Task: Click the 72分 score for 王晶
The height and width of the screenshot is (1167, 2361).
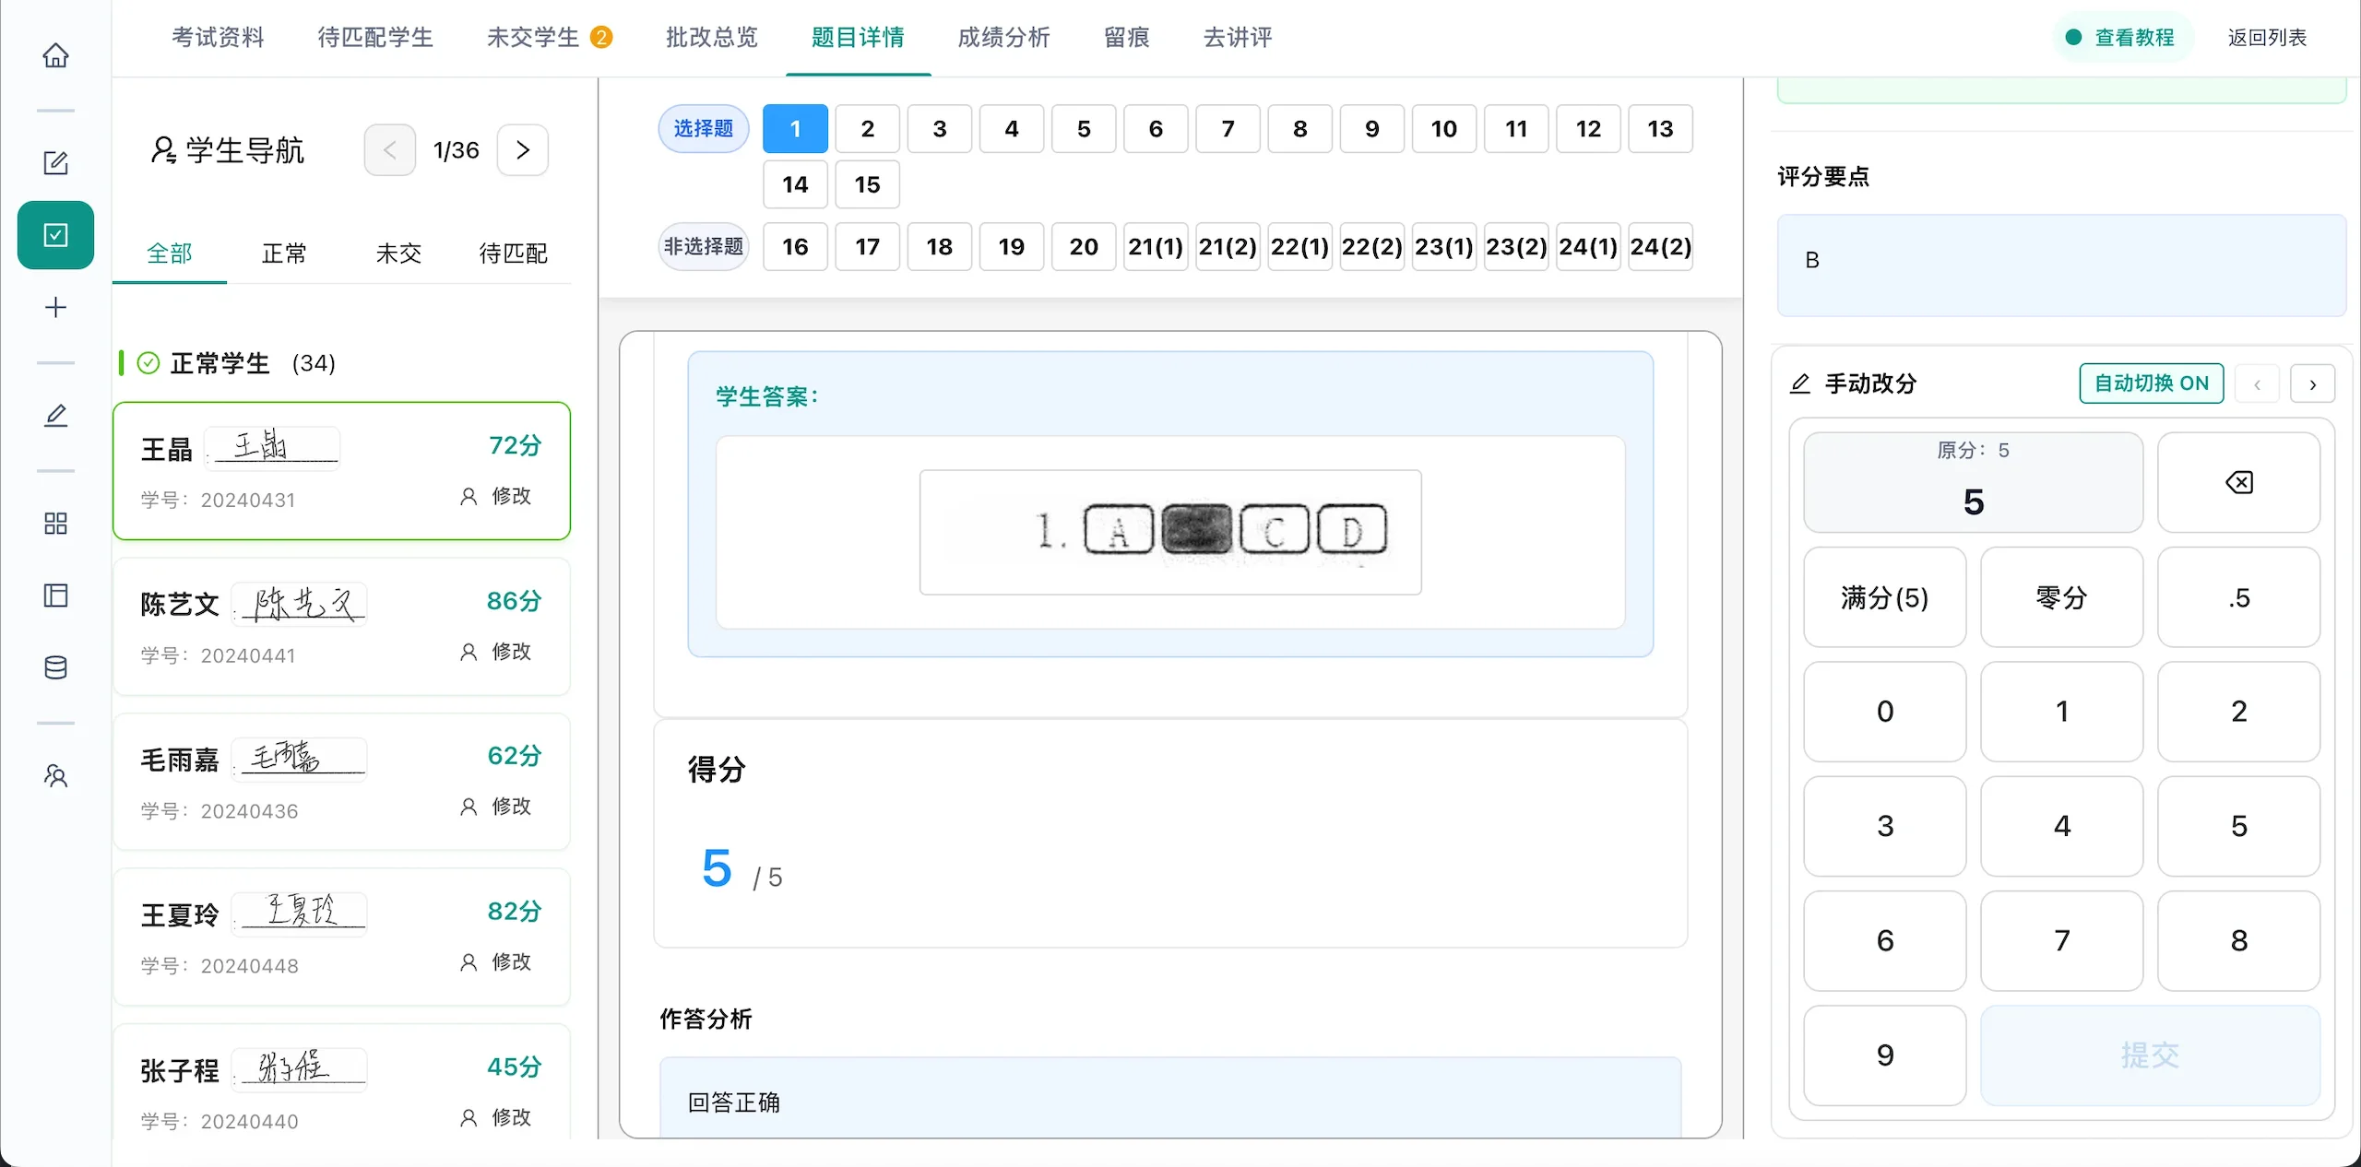Action: pyautogui.click(x=515, y=446)
